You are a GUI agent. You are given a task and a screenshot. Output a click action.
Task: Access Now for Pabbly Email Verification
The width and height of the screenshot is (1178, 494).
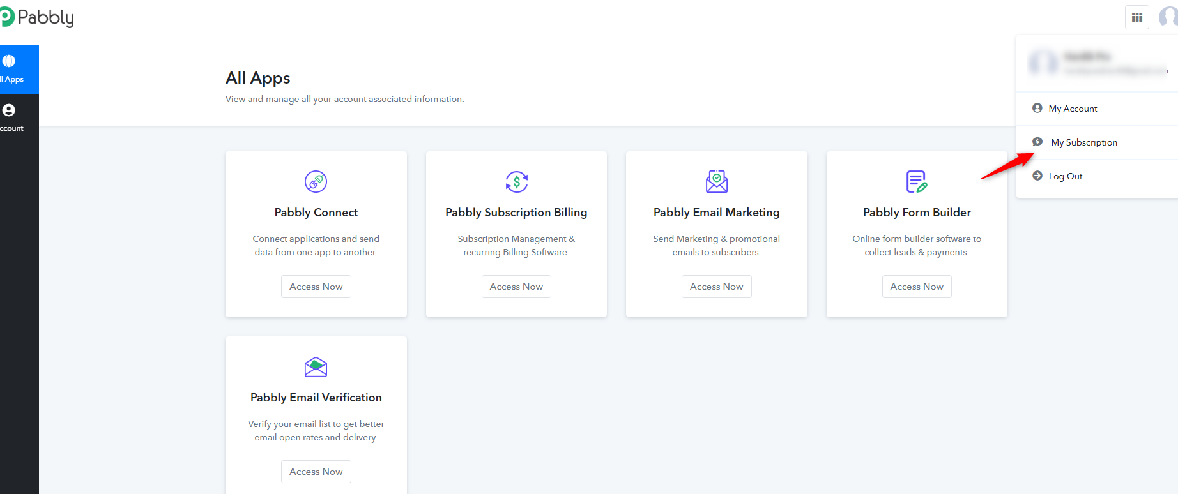click(x=316, y=472)
